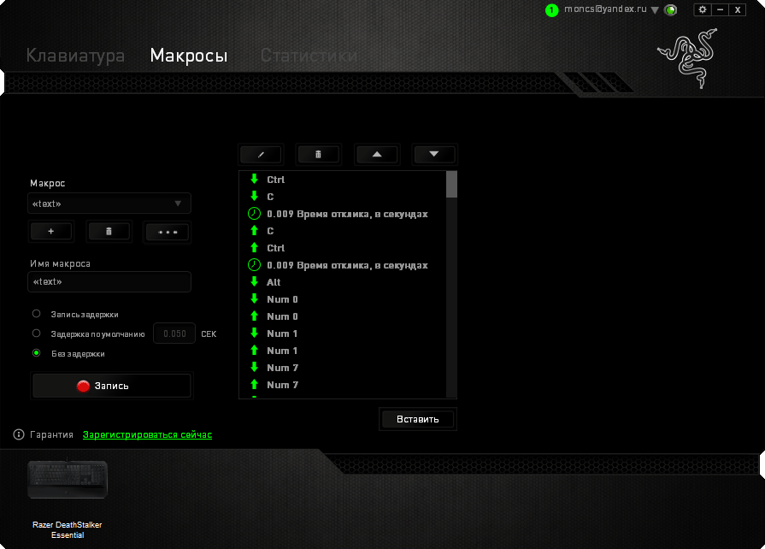The height and width of the screenshot is (549, 765).
Task: Click the pencil edit icon above macro list
Action: tap(261, 155)
